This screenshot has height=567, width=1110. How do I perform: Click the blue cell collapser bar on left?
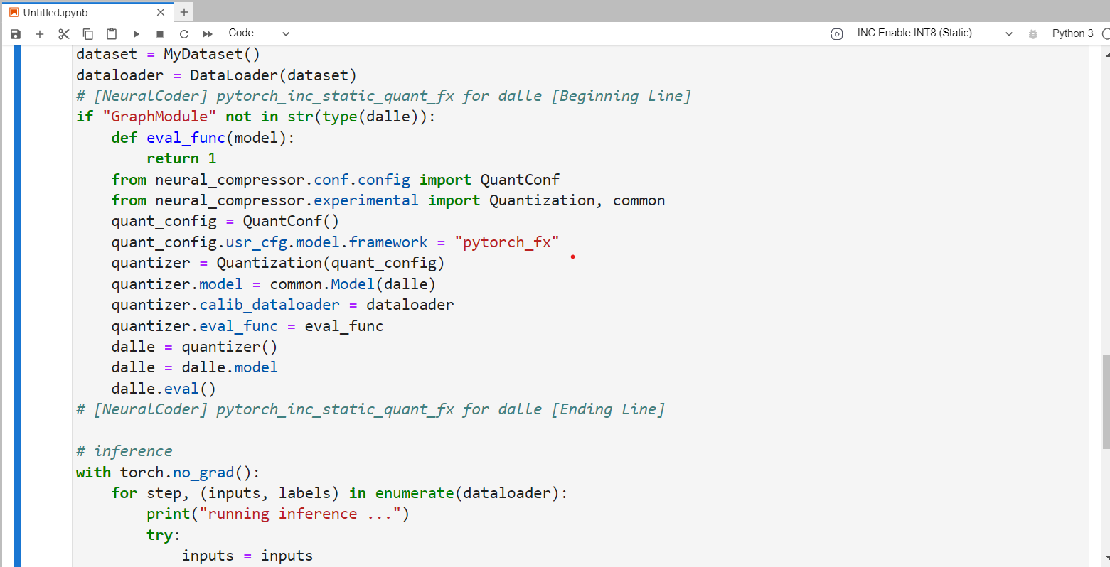tap(18, 306)
